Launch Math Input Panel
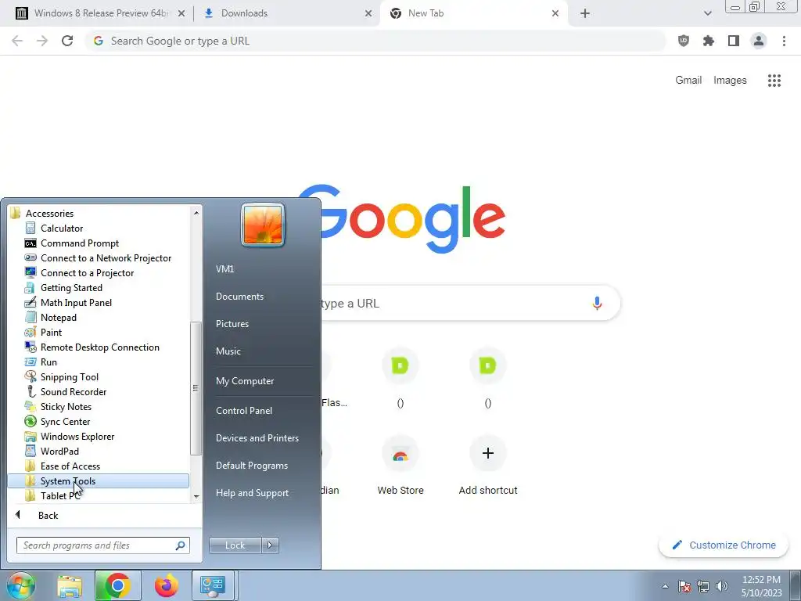 76,303
